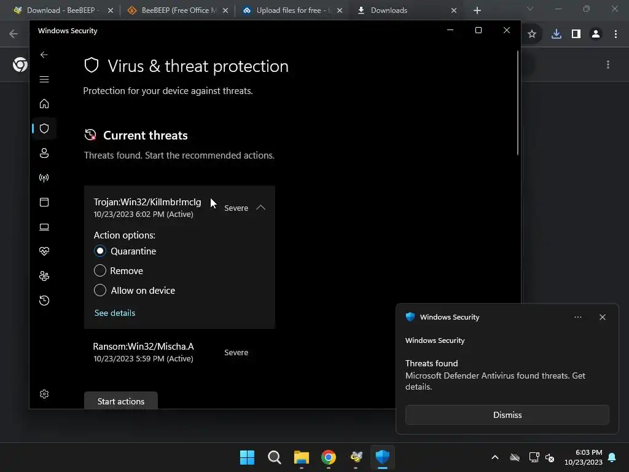Open a new Chrome tab
629x472 pixels.
click(477, 10)
